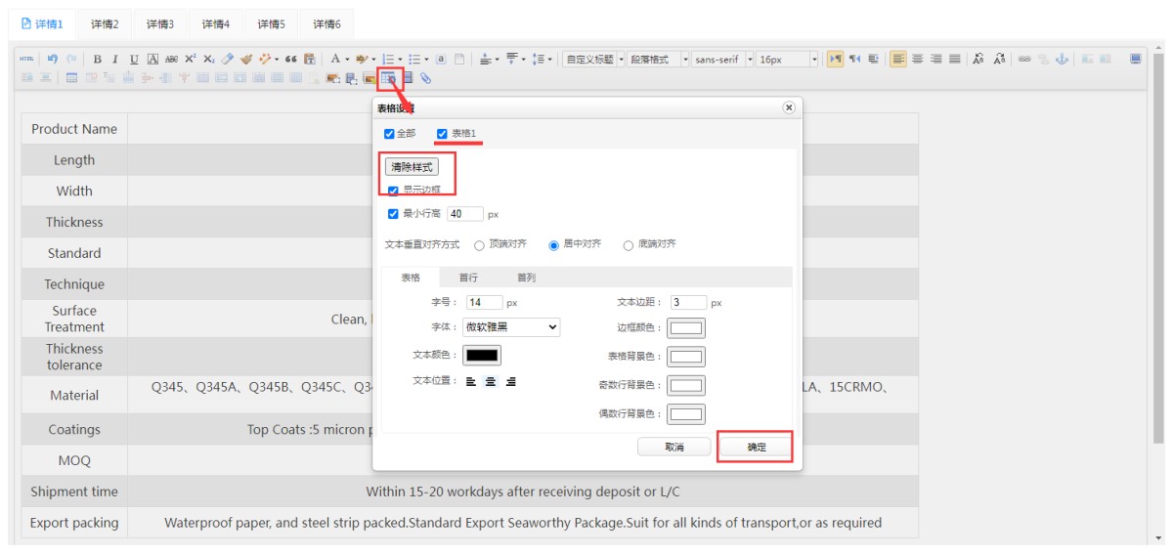Set 文本位置 to center-aligned icon
1173x556 pixels.
point(491,381)
